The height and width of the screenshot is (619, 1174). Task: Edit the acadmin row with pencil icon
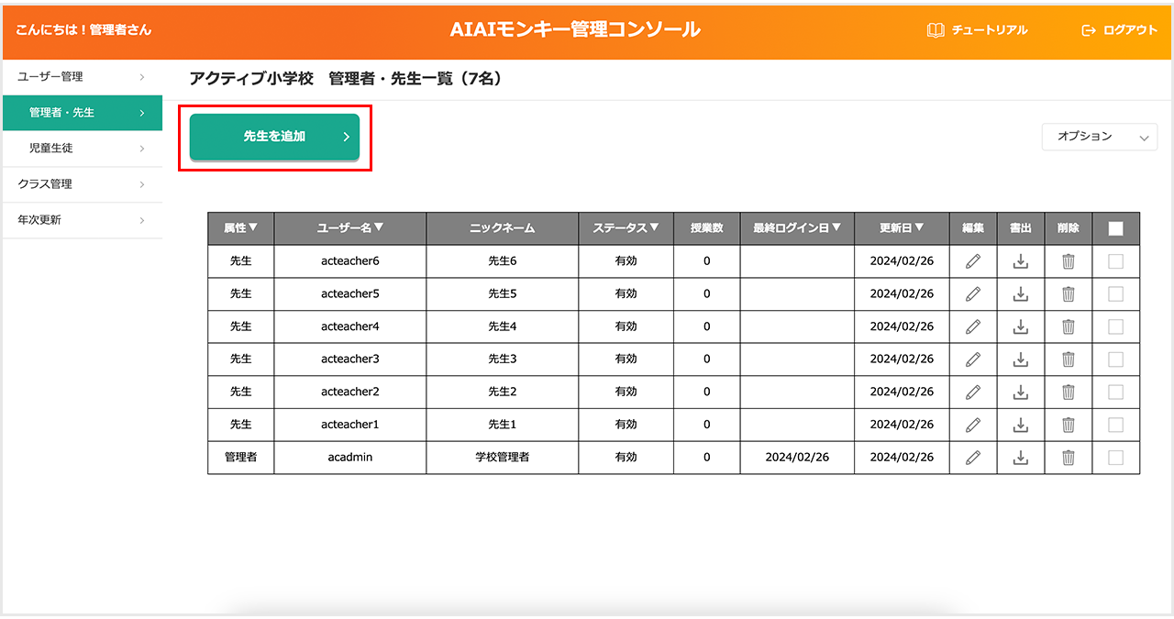[x=973, y=458]
